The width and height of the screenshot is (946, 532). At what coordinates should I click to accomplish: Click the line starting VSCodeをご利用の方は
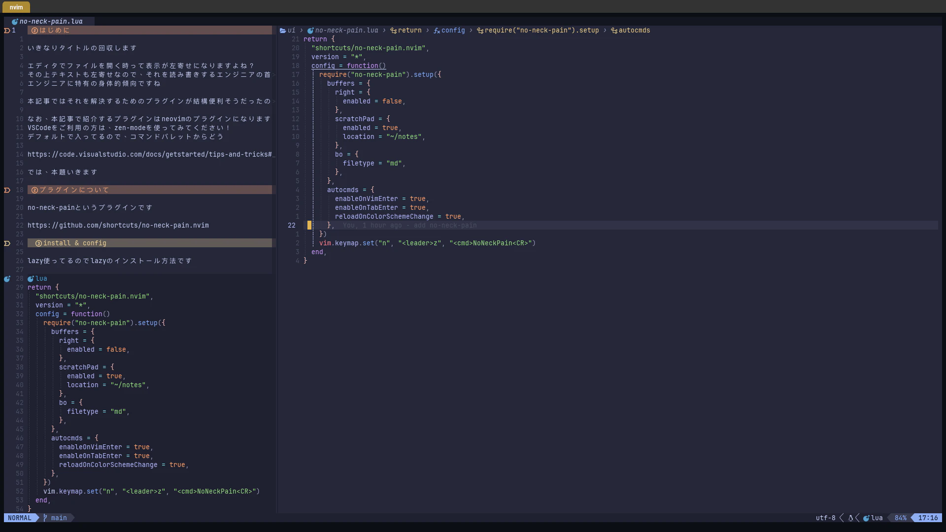click(129, 128)
